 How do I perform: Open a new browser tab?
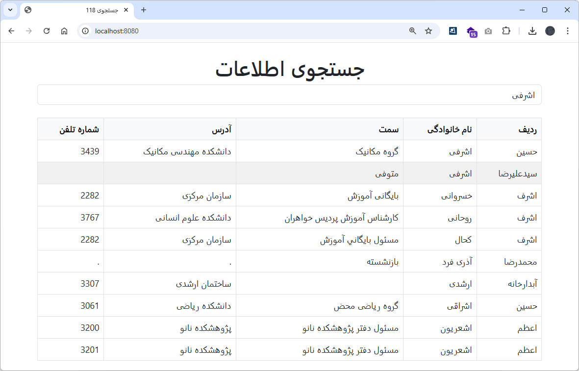[144, 10]
